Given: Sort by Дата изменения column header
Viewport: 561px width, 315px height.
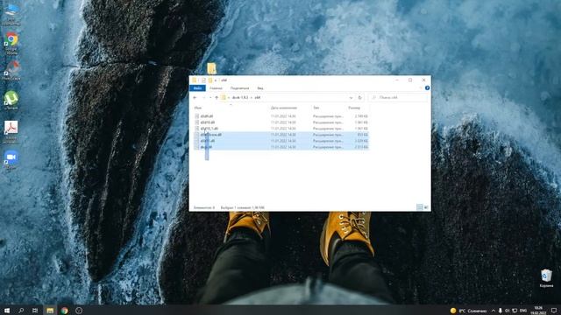Looking at the screenshot, I should (x=284, y=108).
